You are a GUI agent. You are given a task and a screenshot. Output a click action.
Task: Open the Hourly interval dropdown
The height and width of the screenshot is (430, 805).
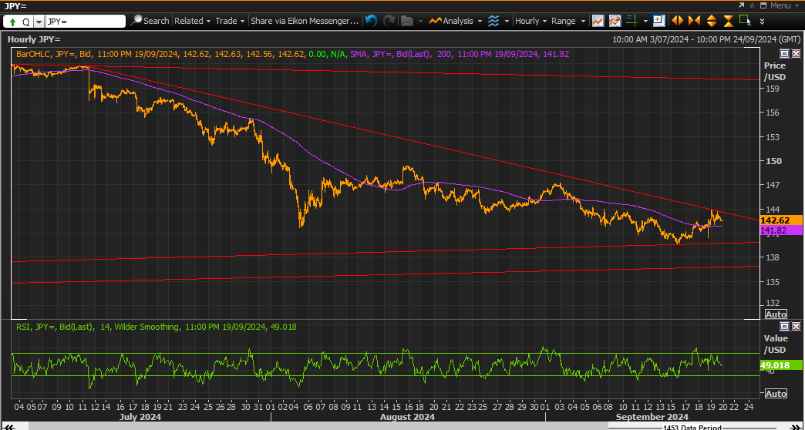530,21
